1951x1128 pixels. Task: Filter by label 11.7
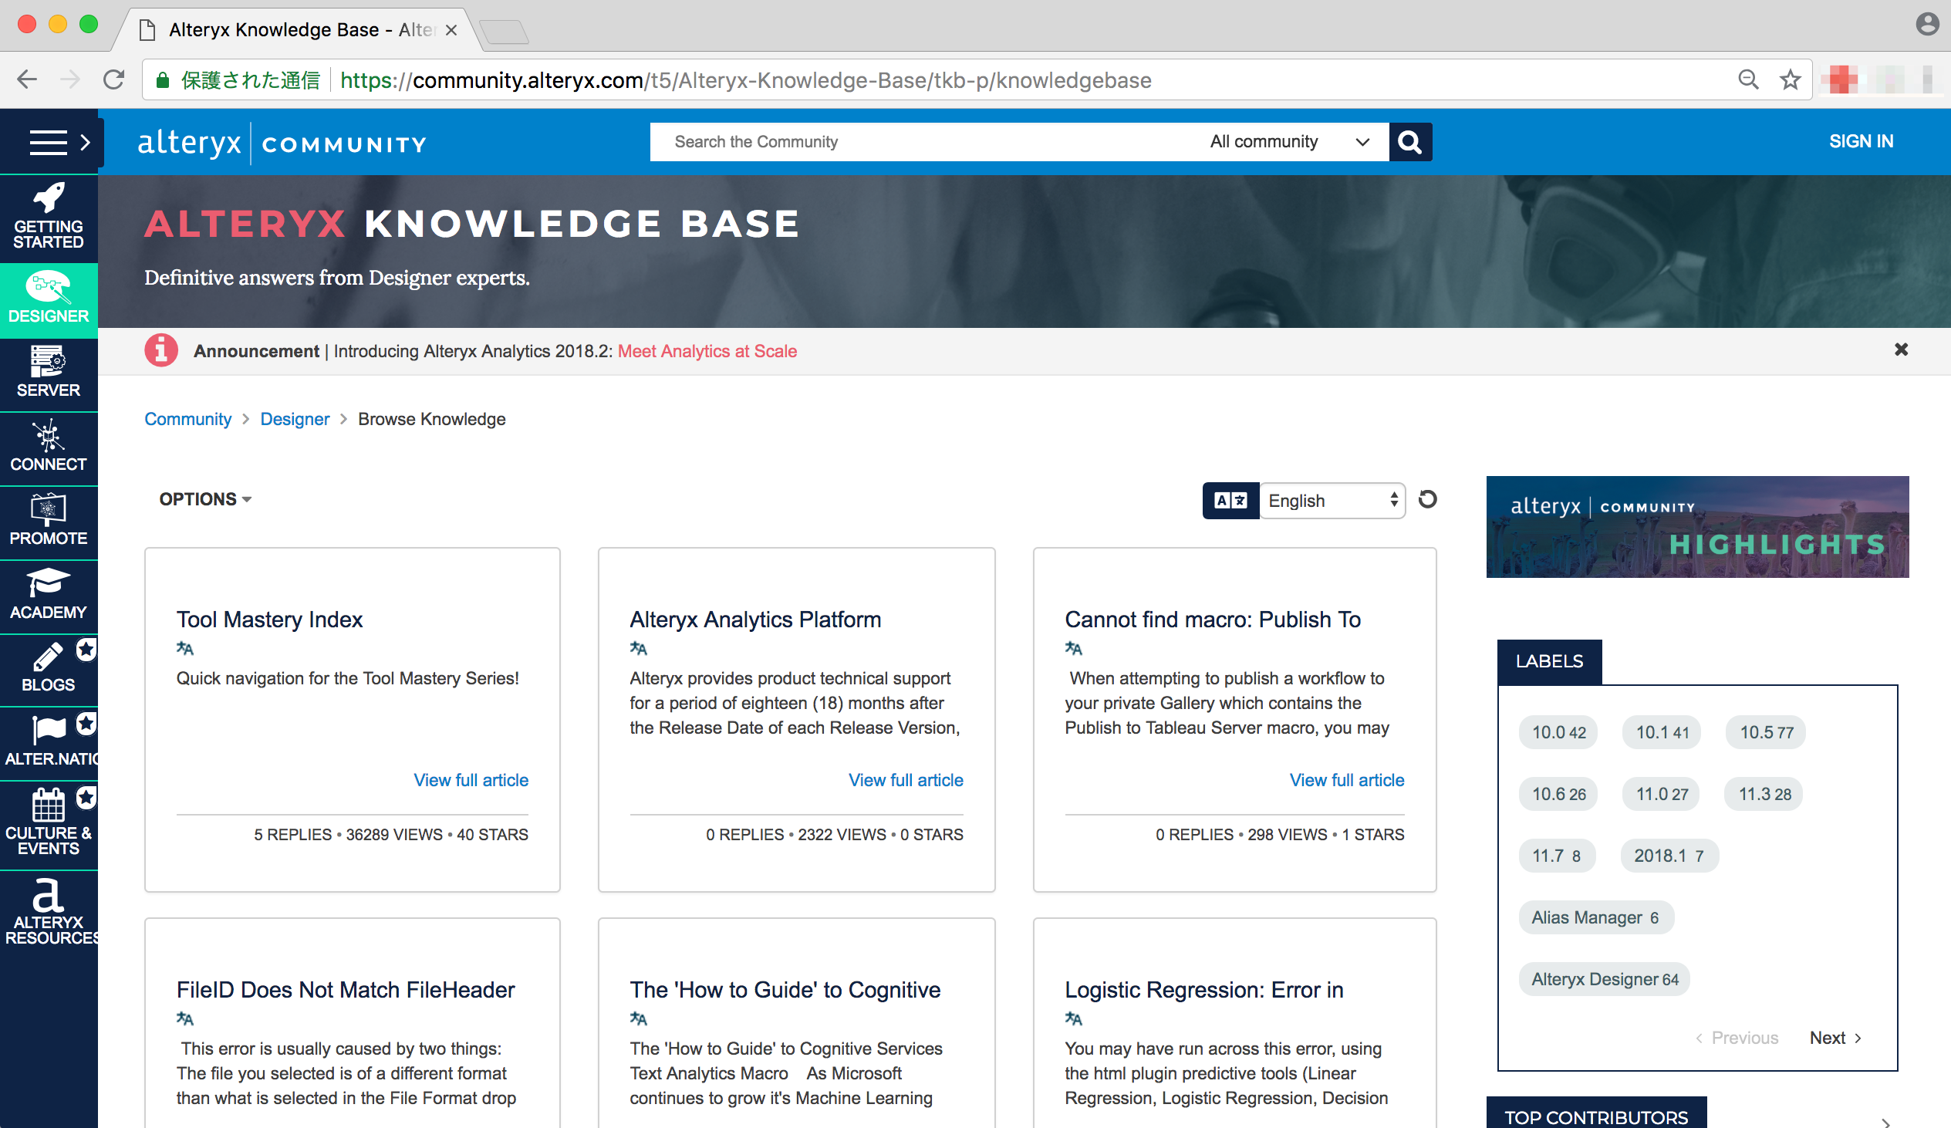1557,856
